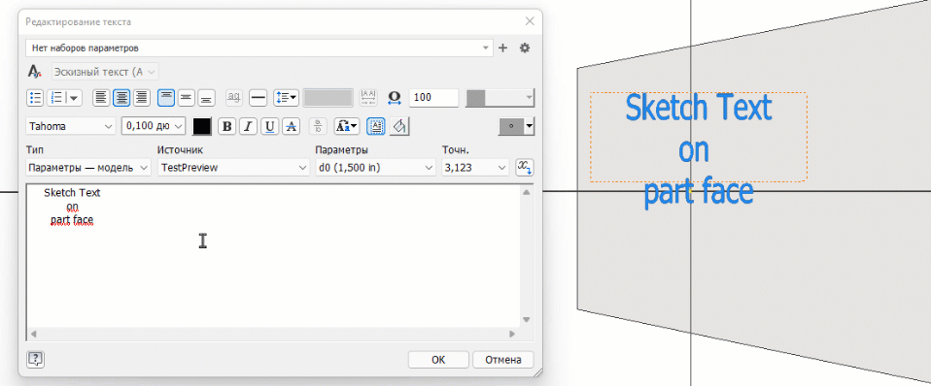
Task: Click the horizontal scrollbar right arrow
Action: pos(512,335)
